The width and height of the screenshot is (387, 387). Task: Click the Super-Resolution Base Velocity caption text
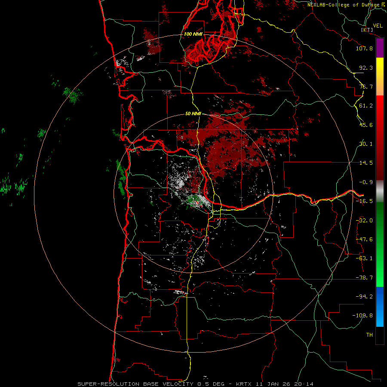pyautogui.click(x=196, y=384)
